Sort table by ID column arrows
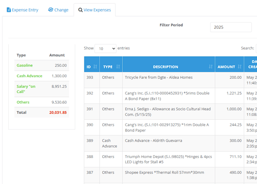The image size is (257, 184). click(95, 66)
